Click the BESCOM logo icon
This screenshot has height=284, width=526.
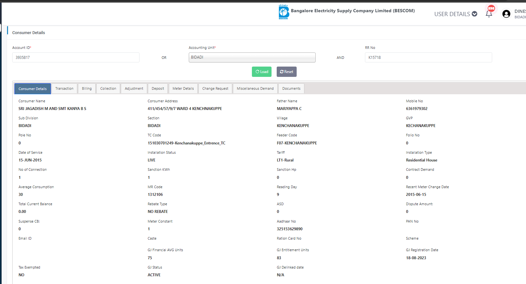pyautogui.click(x=284, y=12)
